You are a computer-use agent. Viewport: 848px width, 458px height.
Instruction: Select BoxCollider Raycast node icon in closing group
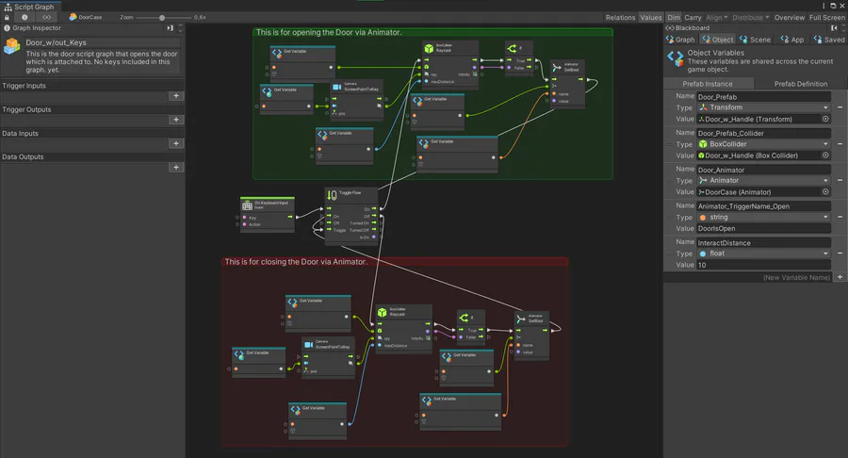click(x=382, y=313)
